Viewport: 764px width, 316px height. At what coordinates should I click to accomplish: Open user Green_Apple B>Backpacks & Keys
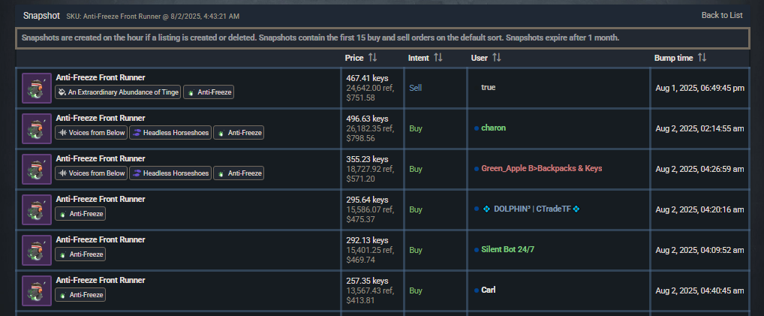point(541,168)
